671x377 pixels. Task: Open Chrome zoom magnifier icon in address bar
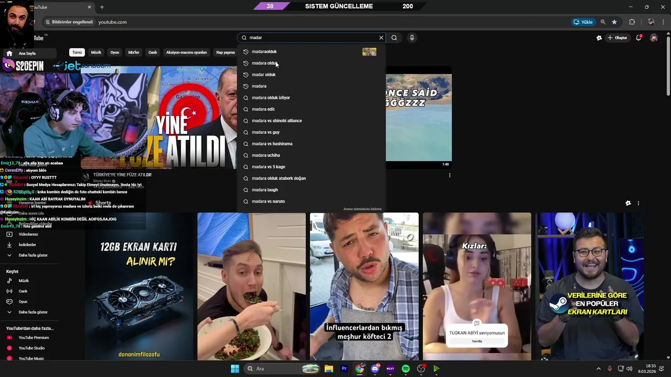(x=603, y=22)
